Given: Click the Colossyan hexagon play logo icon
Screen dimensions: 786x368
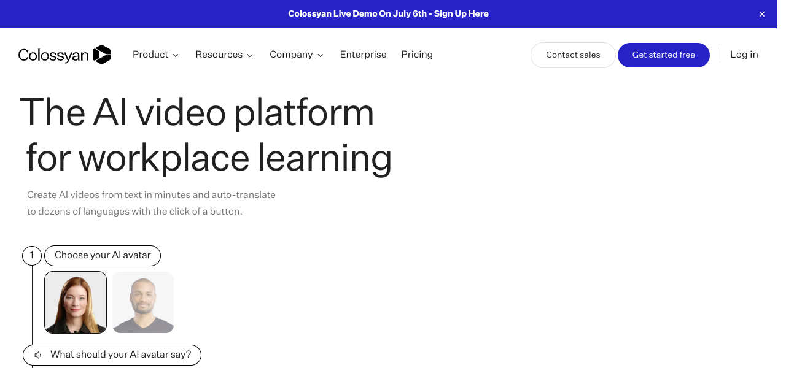Looking at the screenshot, I should pos(101,55).
